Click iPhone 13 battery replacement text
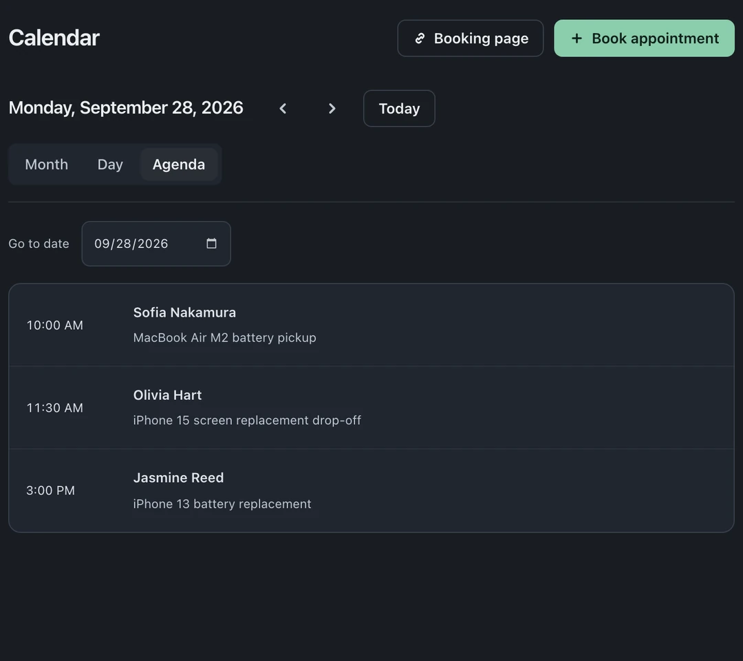Viewport: 743px width, 661px height. click(222, 503)
